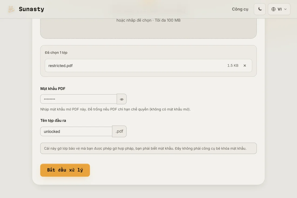Remove restricted.pdf with the X icon
The image size is (297, 198).
tap(245, 66)
